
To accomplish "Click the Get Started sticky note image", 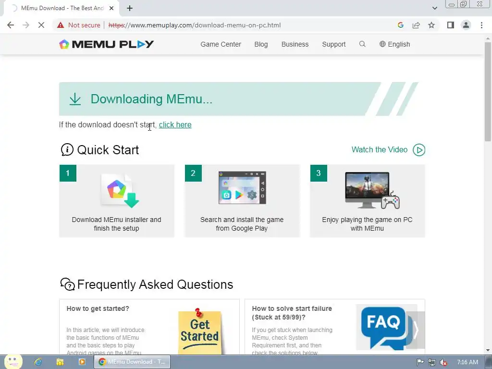I will click(x=199, y=331).
